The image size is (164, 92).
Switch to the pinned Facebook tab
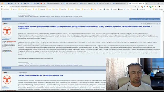(9, 3)
